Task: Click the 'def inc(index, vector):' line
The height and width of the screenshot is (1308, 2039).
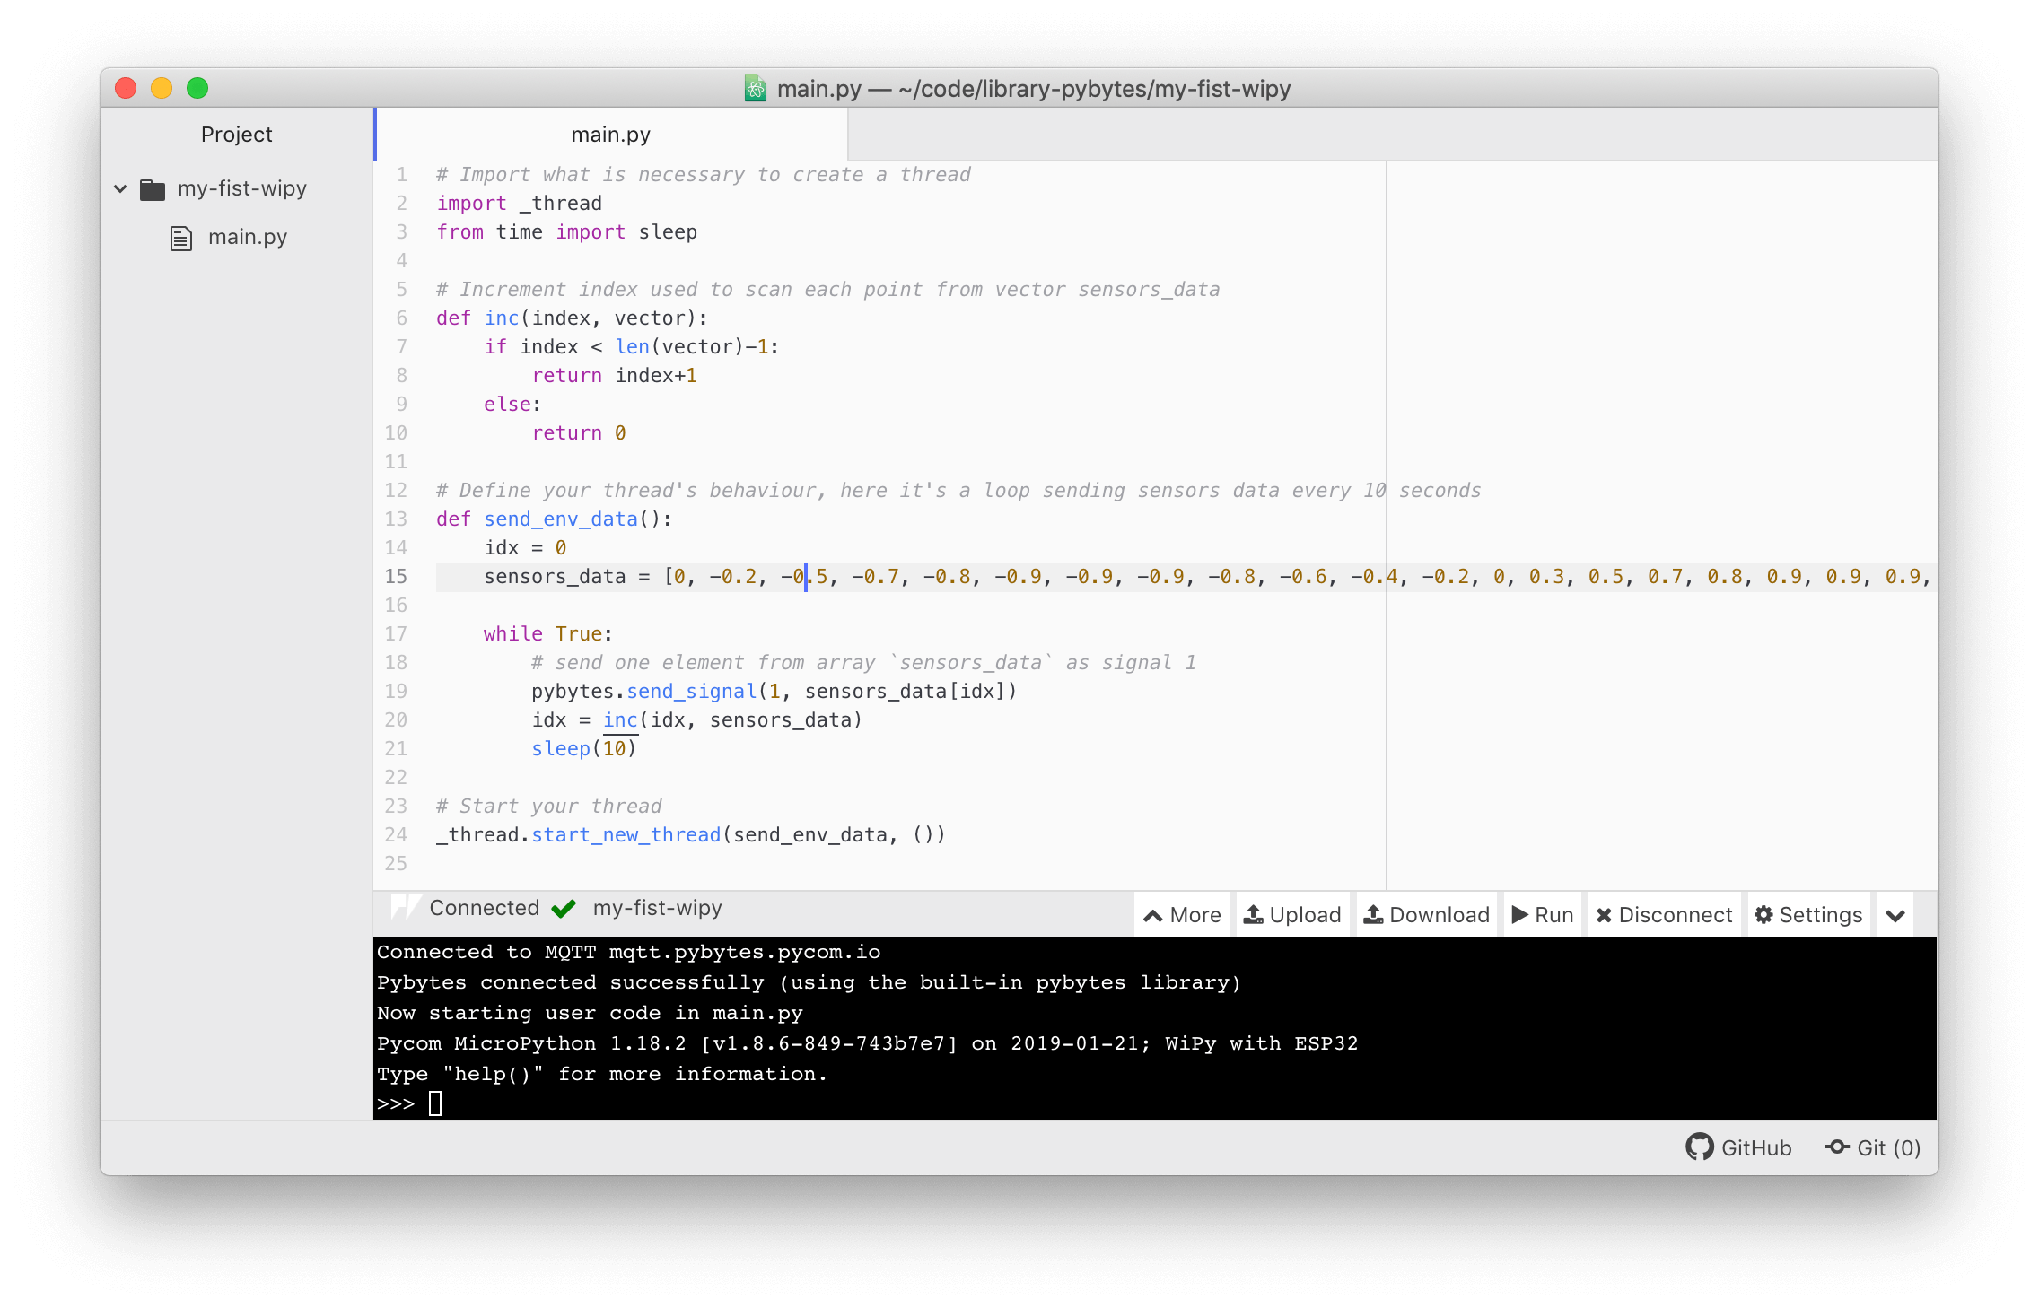Action: click(x=573, y=318)
